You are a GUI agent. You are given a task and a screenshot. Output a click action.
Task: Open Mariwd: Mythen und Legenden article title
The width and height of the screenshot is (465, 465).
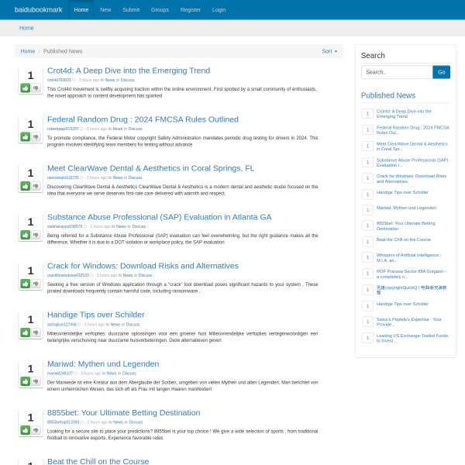[103, 364]
